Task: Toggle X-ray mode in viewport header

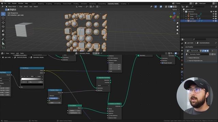Action: (166, 7)
